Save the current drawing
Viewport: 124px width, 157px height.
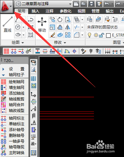pyautogui.click(x=91, y=4)
